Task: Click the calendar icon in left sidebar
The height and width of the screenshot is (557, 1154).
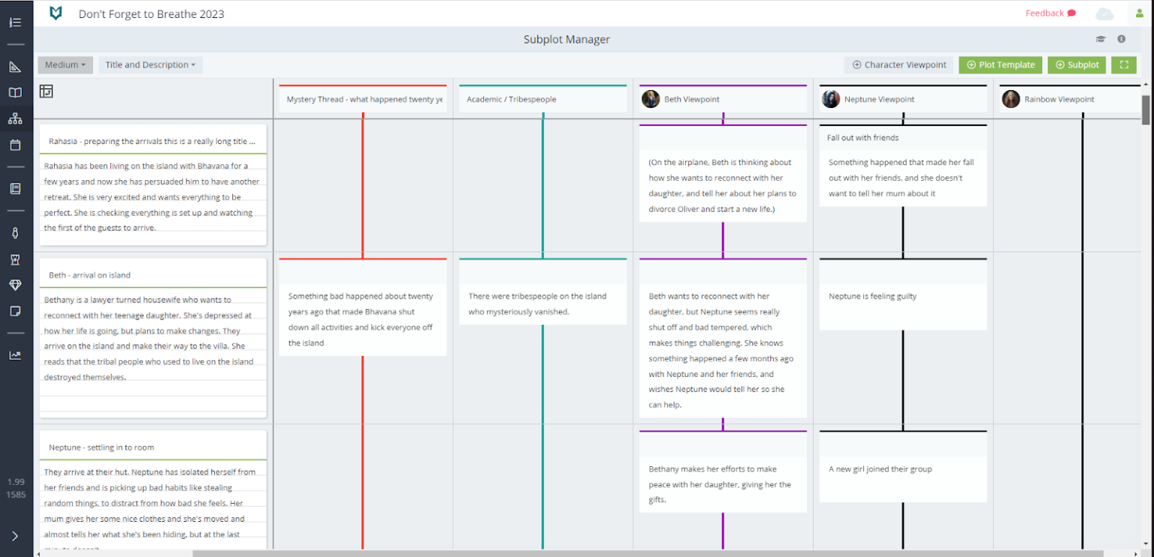Action: point(15,145)
